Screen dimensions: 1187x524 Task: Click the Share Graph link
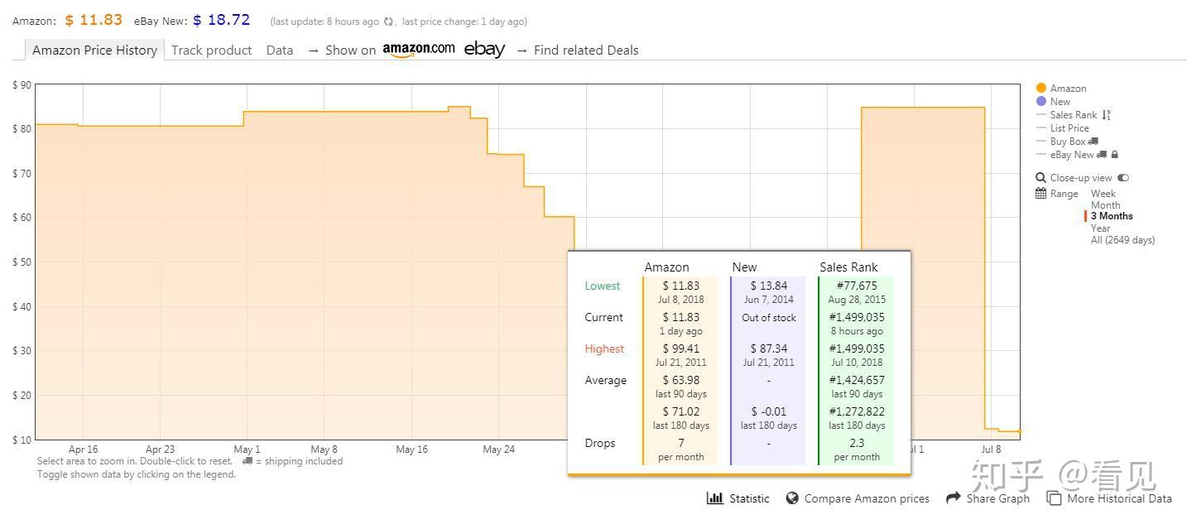(998, 498)
